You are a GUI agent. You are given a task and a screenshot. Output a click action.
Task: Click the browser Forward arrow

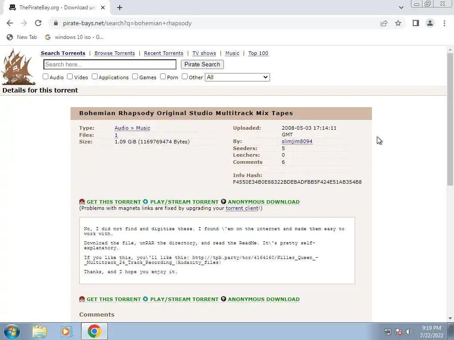click(x=24, y=23)
